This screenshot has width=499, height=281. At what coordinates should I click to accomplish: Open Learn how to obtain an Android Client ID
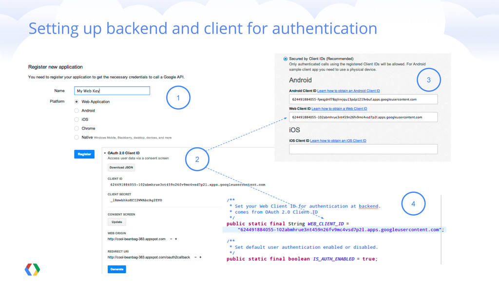[x=348, y=91]
